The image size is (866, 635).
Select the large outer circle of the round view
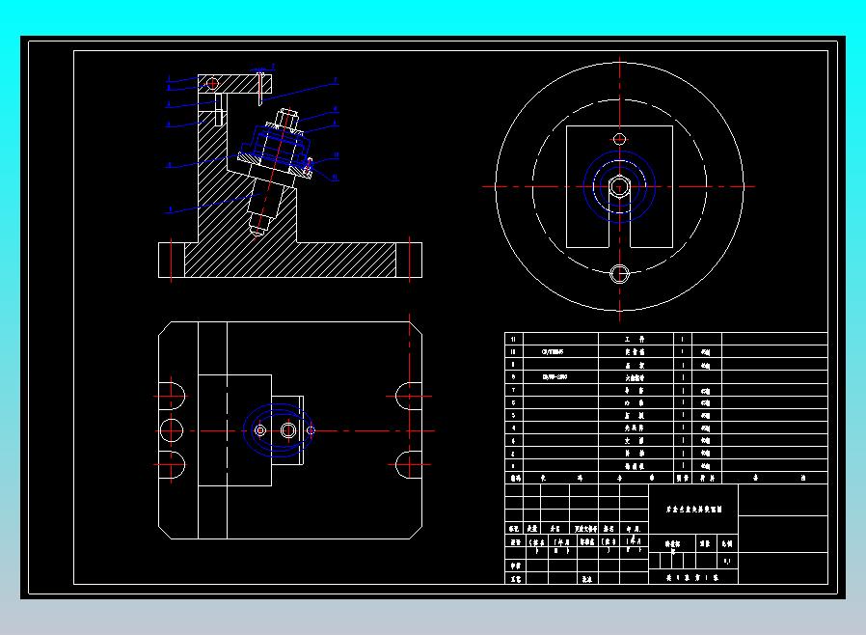(x=620, y=186)
